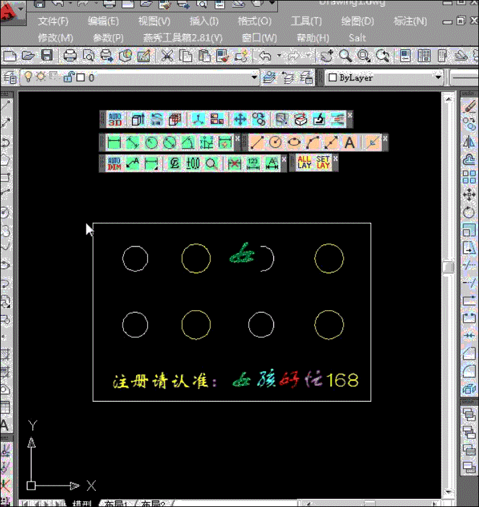479x507 pixels.
Task: Click the Paste clipboard icon
Action: [204, 56]
